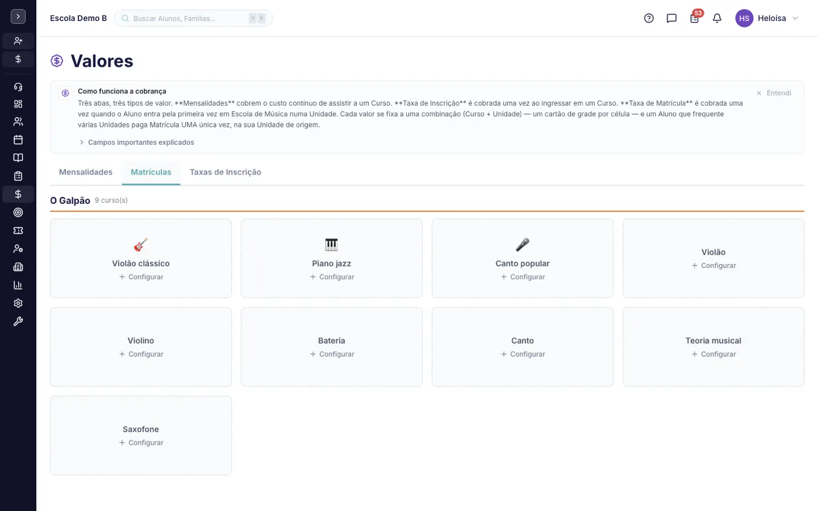This screenshot has width=818, height=511.
Task: Open the calendar icon in the sidebar
Action: (x=18, y=140)
